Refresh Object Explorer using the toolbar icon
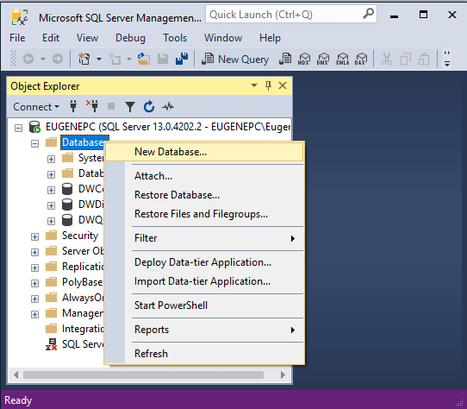The width and height of the screenshot is (467, 409). pyautogui.click(x=149, y=106)
